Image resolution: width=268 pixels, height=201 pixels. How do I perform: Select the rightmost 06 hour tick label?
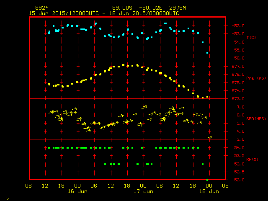point(225,186)
